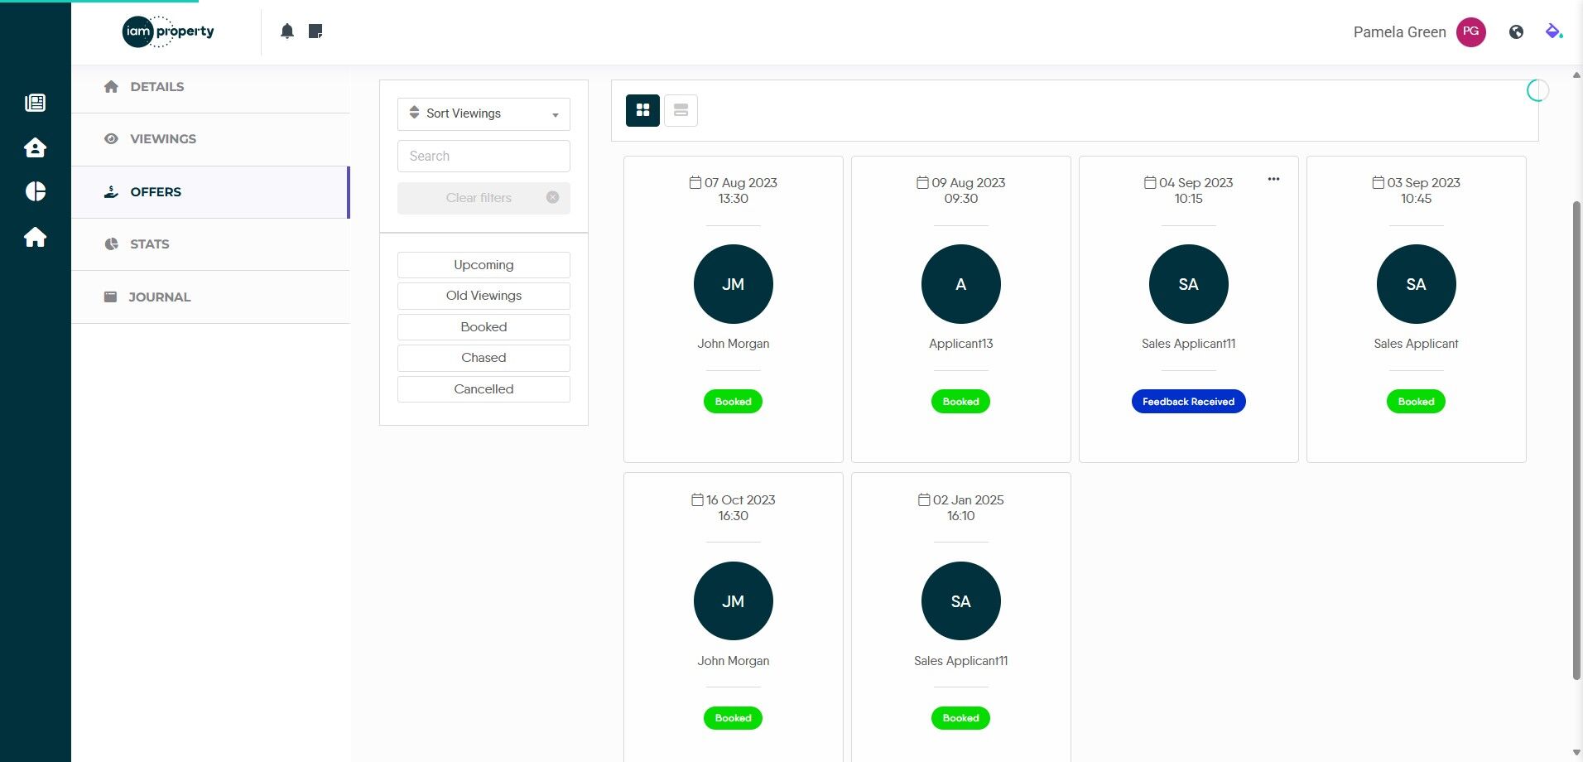Click SA avatar on 04 Sep 2023 card
The width and height of the screenshot is (1583, 762).
[1189, 284]
